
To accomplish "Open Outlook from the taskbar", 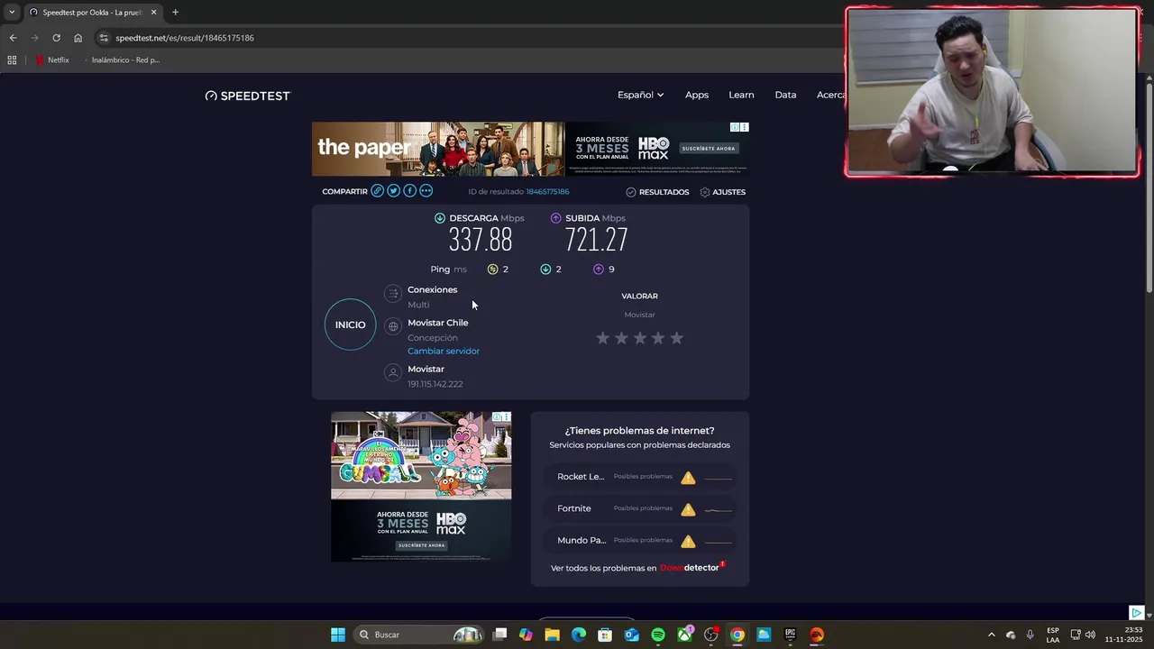I will point(631,635).
